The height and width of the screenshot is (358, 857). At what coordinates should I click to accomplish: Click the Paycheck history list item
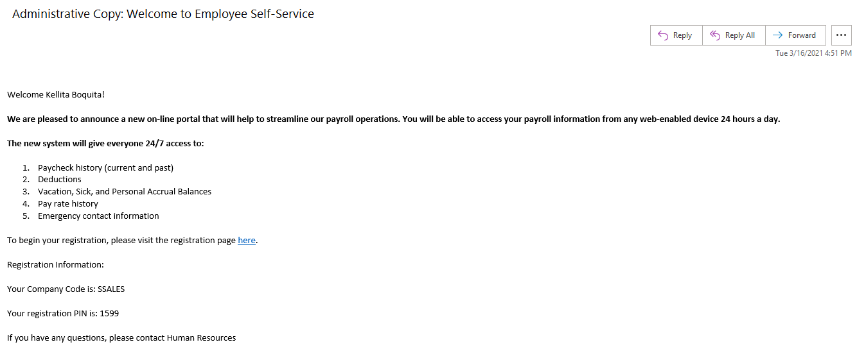coord(105,168)
